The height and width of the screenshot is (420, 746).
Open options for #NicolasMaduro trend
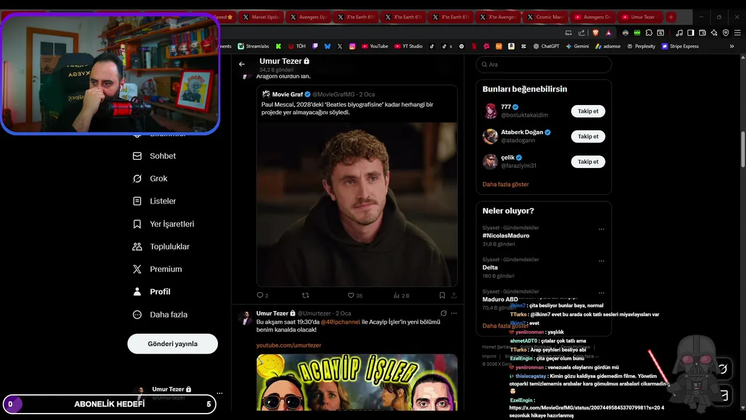click(601, 229)
